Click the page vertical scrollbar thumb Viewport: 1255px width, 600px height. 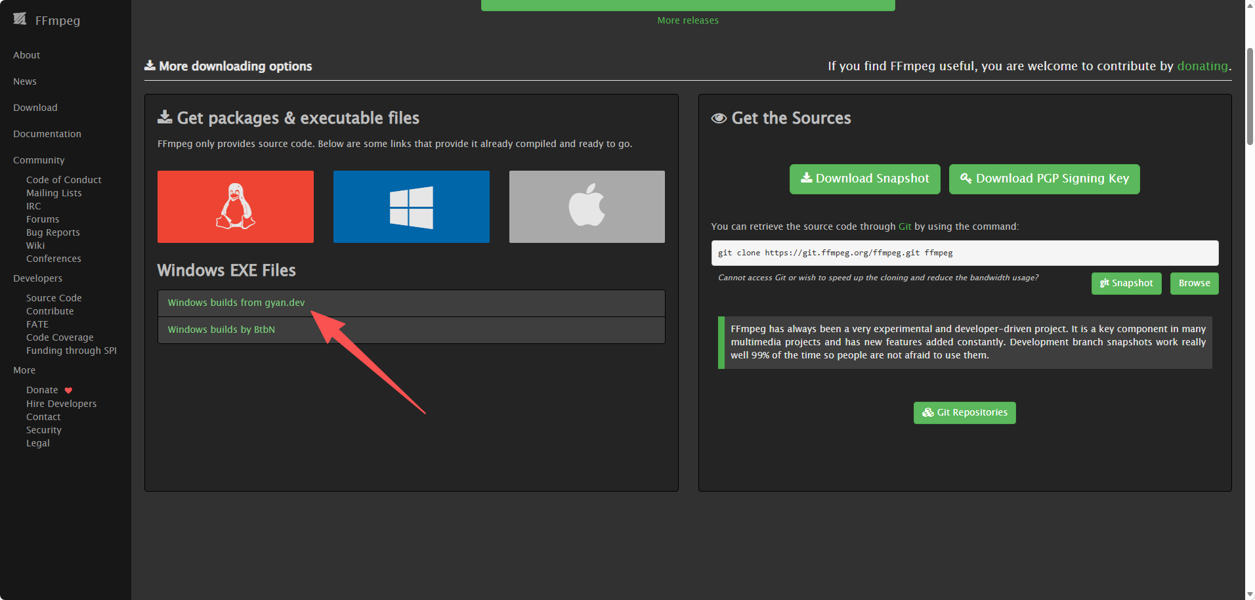(1250, 96)
